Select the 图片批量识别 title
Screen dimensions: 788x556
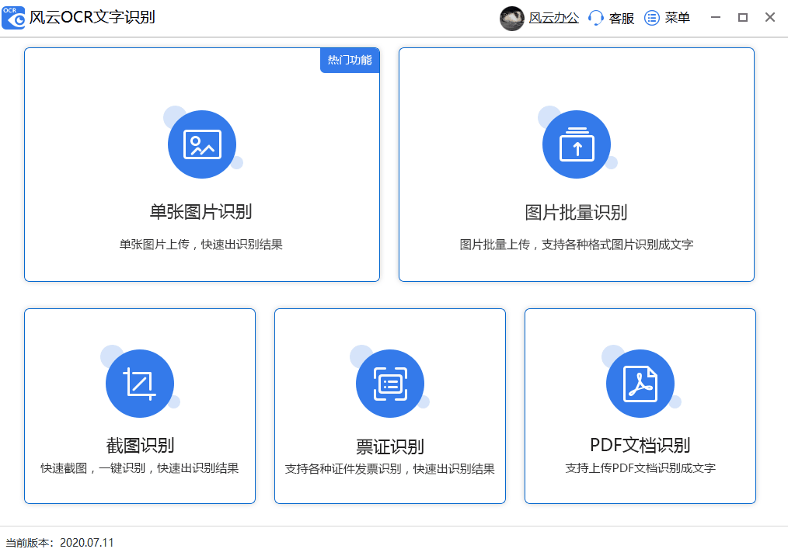(576, 212)
